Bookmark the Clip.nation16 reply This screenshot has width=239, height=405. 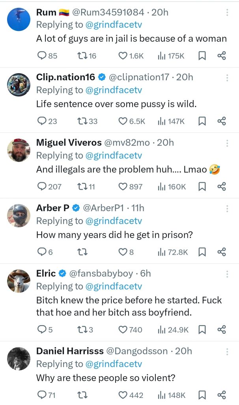point(202,121)
